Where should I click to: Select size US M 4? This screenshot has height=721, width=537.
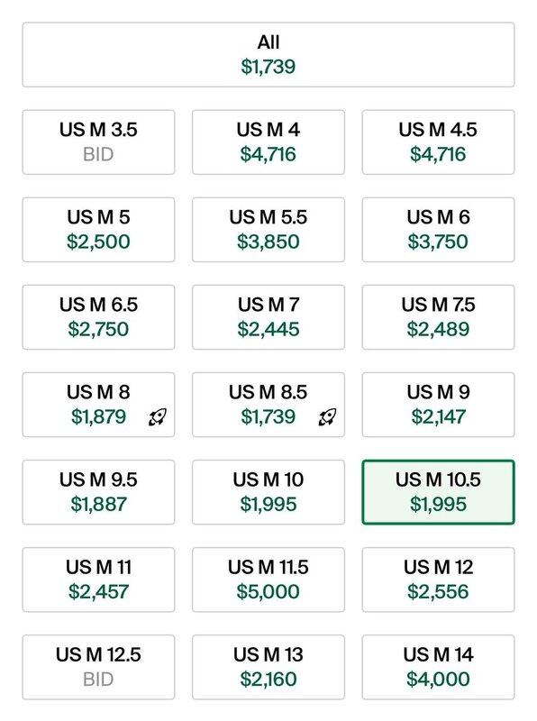[x=268, y=142]
